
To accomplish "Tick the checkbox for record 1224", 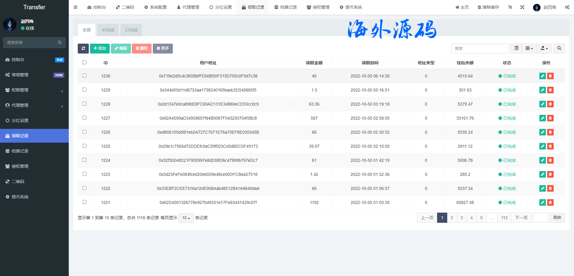I will point(84,160).
